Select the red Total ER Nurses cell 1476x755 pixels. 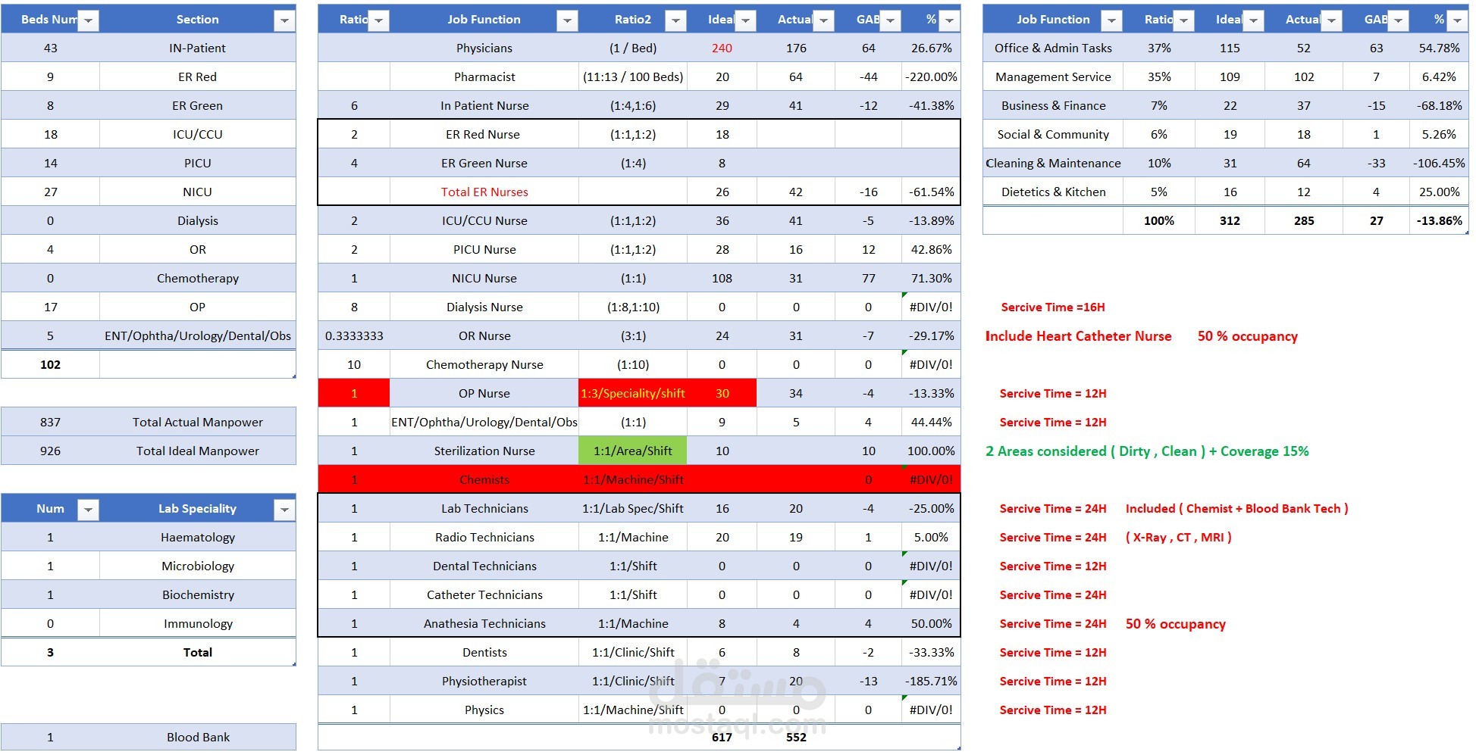coord(484,192)
